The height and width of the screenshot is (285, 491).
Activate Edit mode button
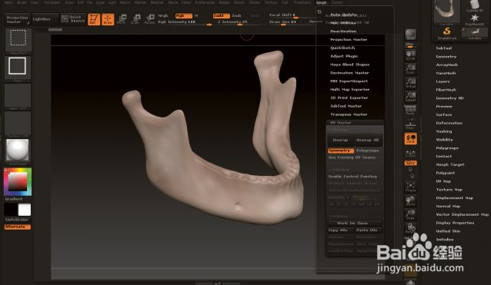click(94, 19)
